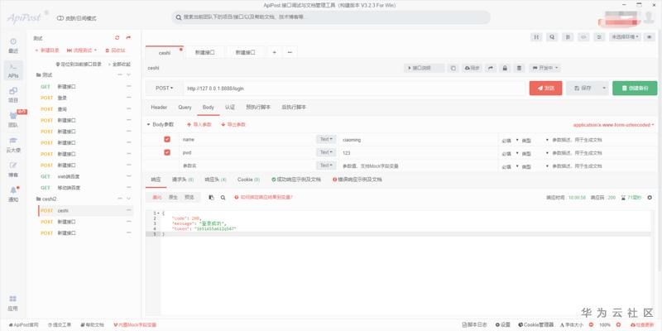Viewport: 662px width, 331px height.
Task: Open the 响应头 response tab
Action: (x=216, y=180)
